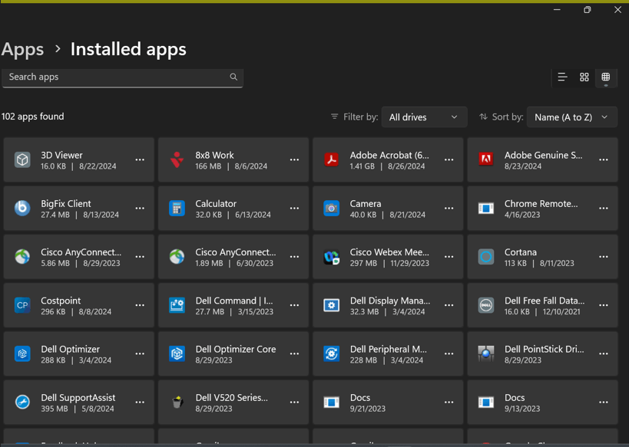Click the Adobe Acrobat app icon
This screenshot has height=447, width=629.
[x=332, y=159]
